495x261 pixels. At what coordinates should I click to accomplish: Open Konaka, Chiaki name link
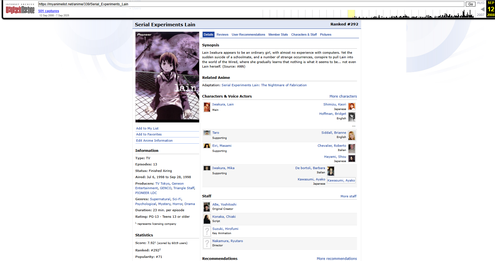(x=224, y=217)
